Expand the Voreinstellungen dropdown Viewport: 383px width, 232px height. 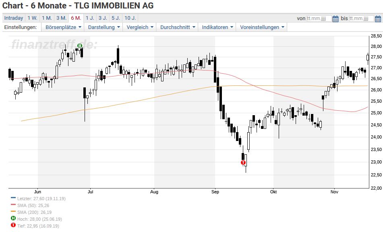coord(262,27)
